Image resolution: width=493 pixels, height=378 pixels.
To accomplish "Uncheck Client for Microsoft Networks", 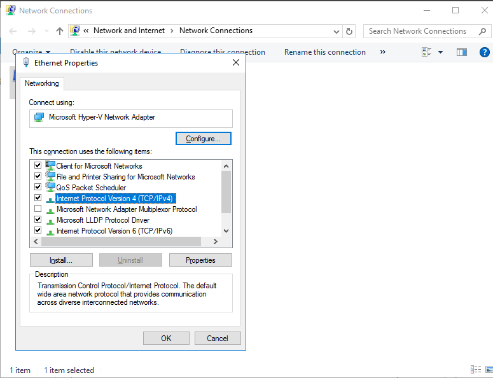I will (38, 165).
